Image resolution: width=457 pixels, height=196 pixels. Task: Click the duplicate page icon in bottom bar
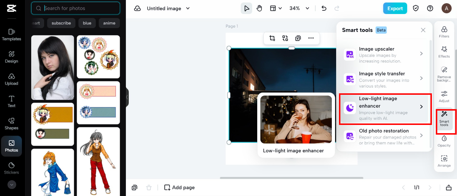135,187
